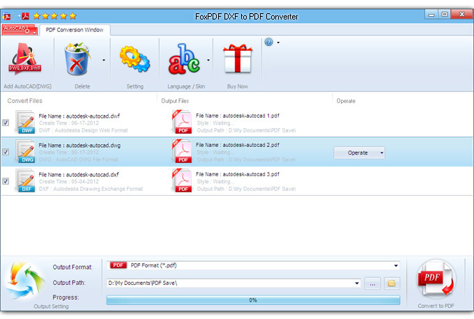Click DWG : AutoCAD DWG File Format text
The image size is (474, 319).
click(x=79, y=159)
